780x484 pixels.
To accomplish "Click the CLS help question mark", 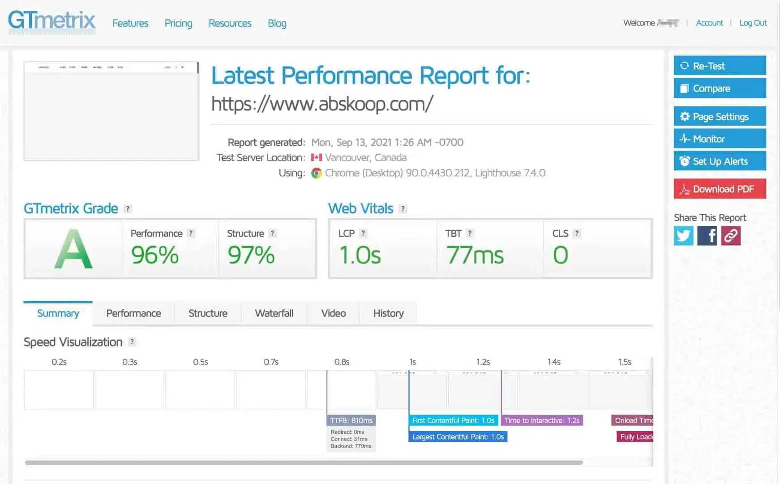I will 577,233.
